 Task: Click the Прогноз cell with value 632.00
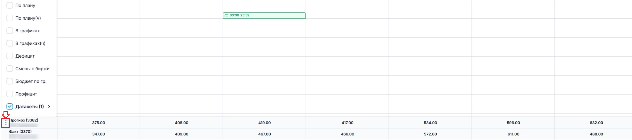(x=596, y=123)
